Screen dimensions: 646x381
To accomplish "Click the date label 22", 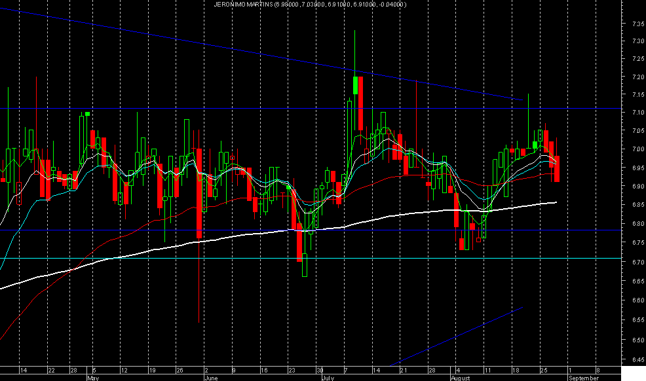I will click(x=52, y=371).
